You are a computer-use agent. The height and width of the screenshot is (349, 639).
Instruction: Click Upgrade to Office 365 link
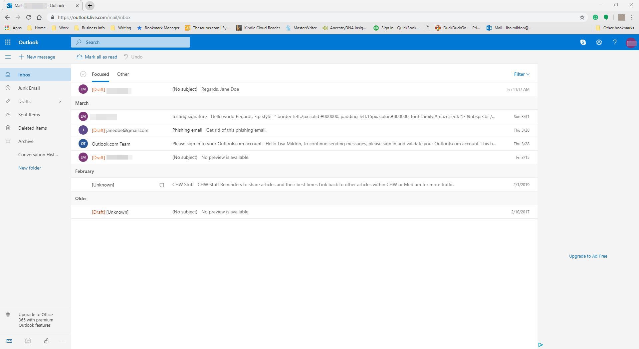36,320
